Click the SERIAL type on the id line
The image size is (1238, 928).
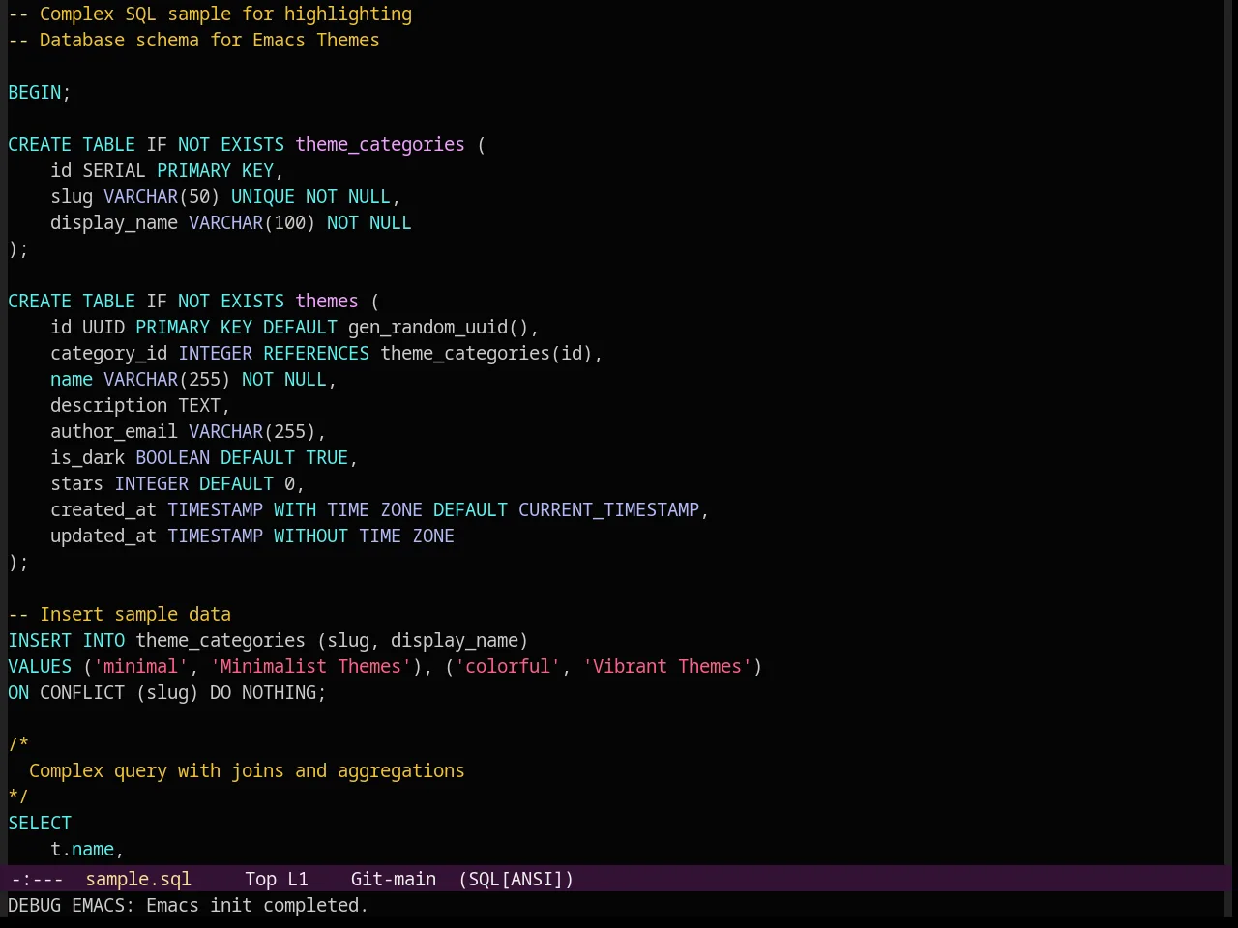click(114, 170)
